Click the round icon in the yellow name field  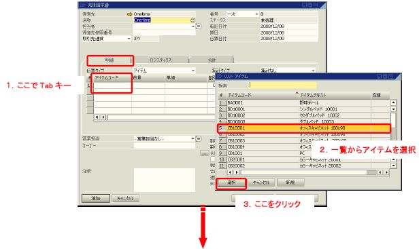coord(192,20)
